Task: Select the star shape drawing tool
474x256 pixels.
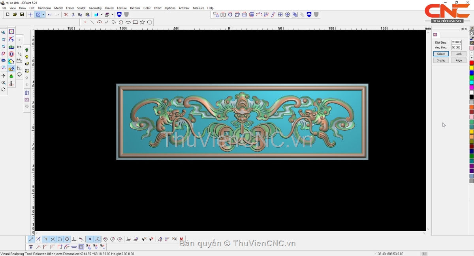Action: [142, 22]
